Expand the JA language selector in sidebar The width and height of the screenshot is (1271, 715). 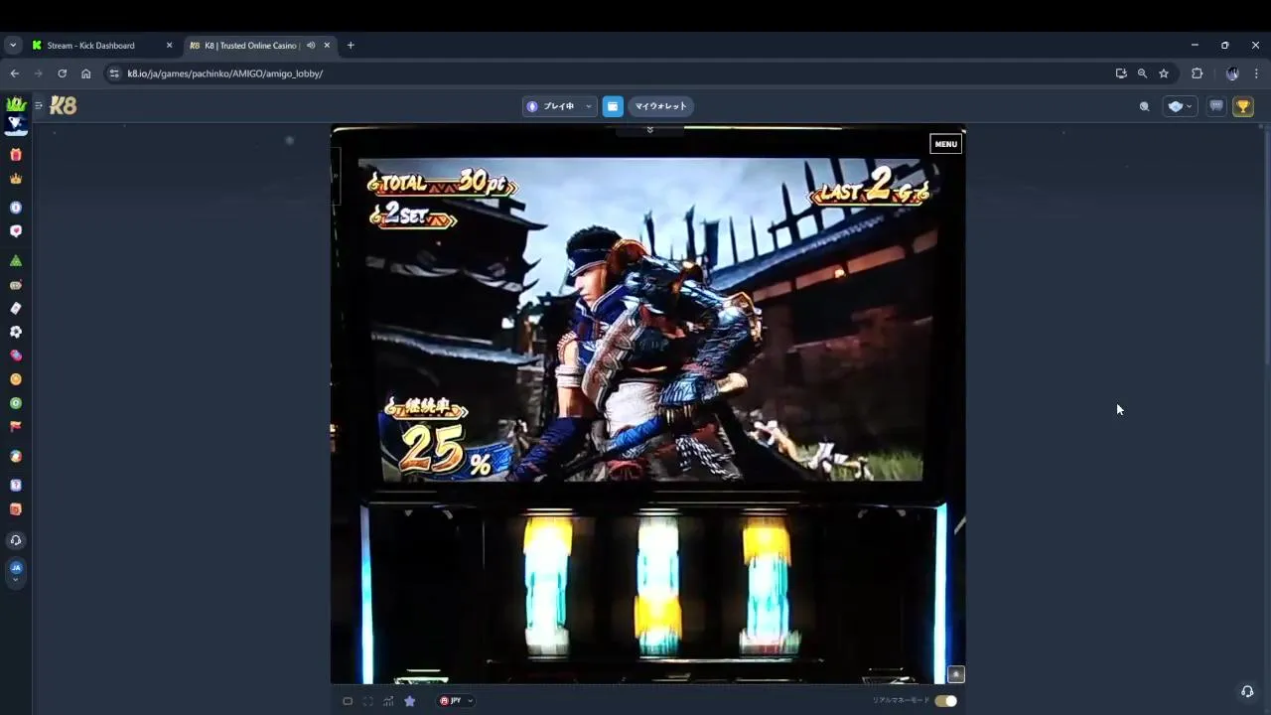point(15,571)
